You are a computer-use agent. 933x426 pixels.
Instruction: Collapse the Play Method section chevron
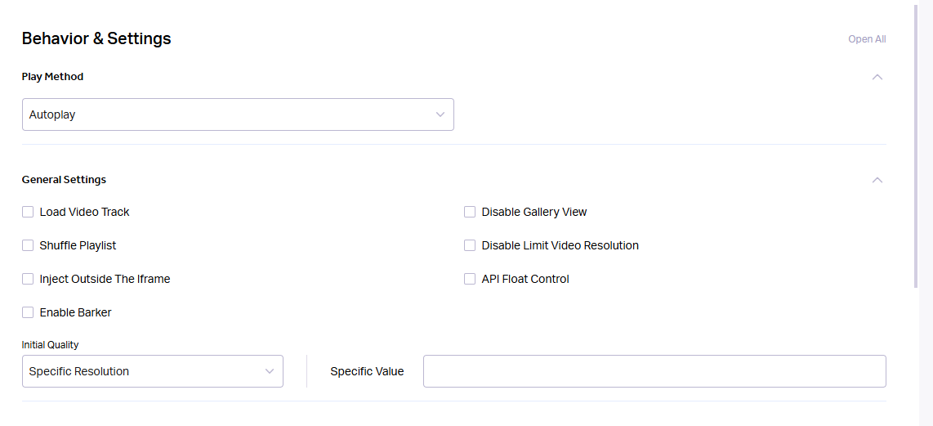(x=877, y=77)
